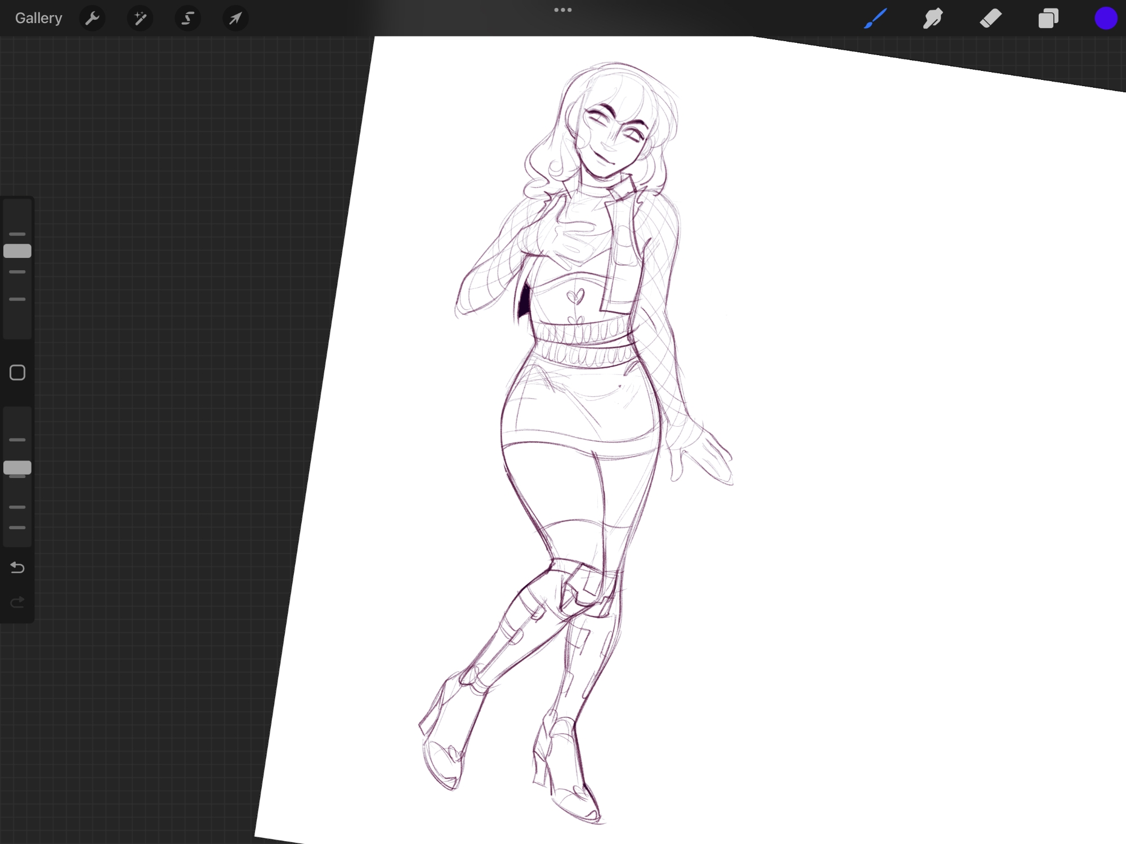Screen dimensions: 1126x844
Task: Select the Smudge tool
Action: tap(933, 19)
